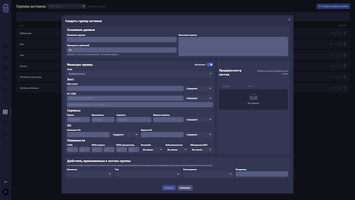Click the Создать button
Screen dimensions: 355x200
169,188
